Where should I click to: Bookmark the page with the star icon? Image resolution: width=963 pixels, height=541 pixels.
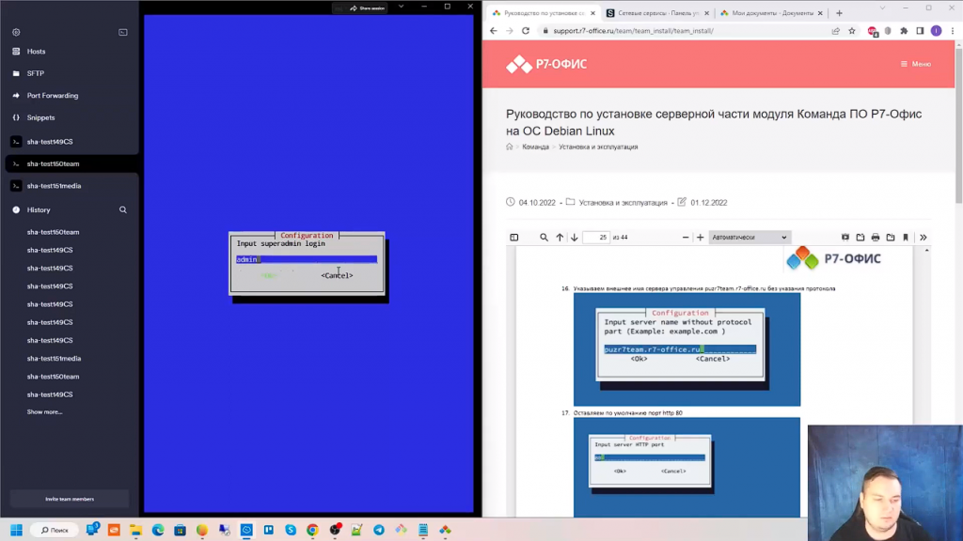click(852, 31)
